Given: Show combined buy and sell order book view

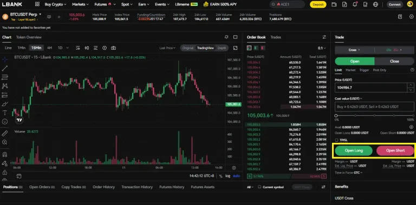Looking at the screenshot, I should tap(249, 48).
